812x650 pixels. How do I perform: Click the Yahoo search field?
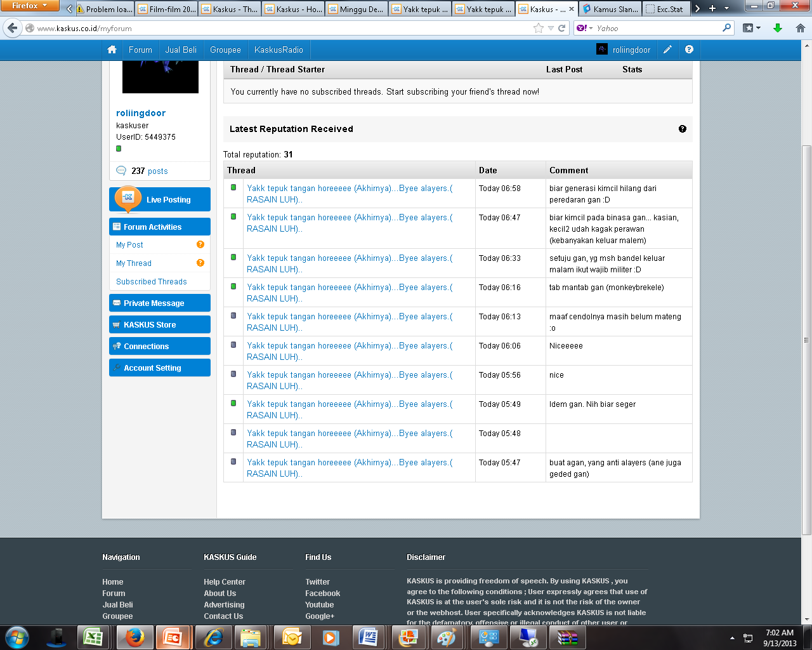click(x=657, y=28)
